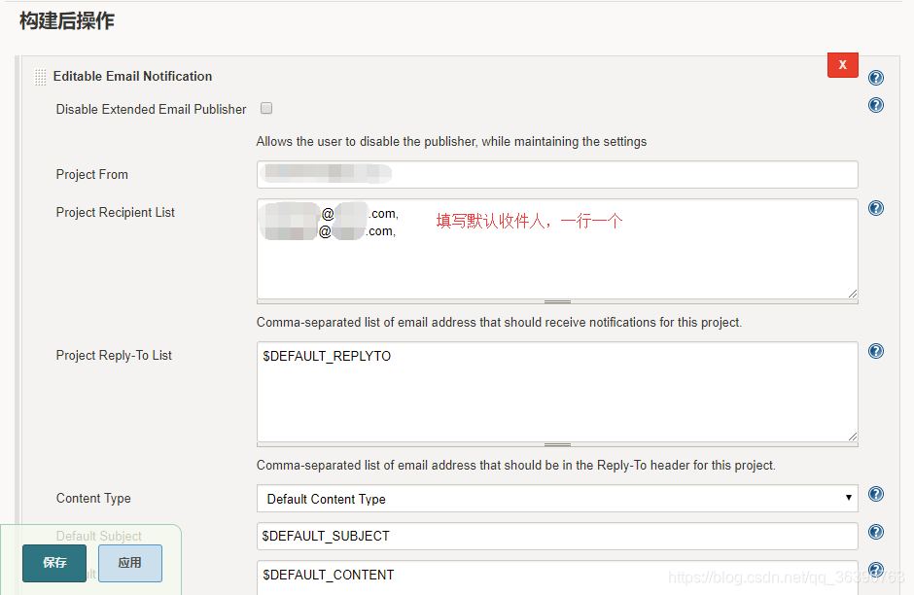Enable Disable Extended Email Publisher checkbox

266,108
